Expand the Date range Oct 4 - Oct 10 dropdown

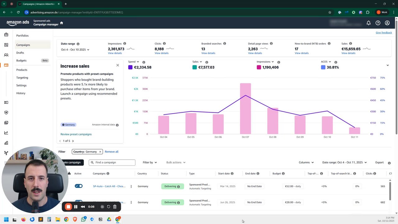click(75, 49)
